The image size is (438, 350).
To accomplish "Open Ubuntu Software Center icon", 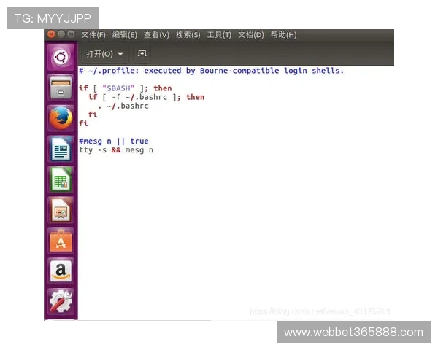I will coord(61,240).
